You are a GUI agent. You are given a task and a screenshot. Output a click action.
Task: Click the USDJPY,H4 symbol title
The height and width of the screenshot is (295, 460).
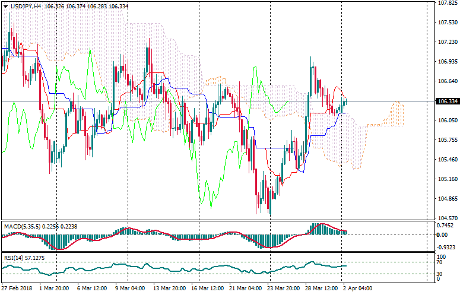tap(24, 5)
